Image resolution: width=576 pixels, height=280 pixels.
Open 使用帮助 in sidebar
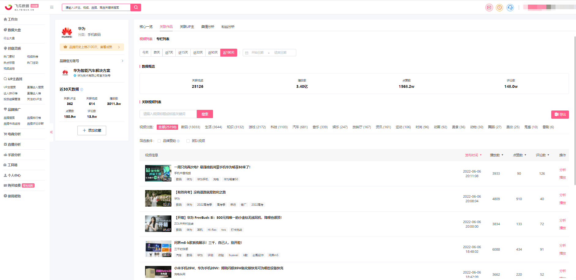(x=13, y=196)
